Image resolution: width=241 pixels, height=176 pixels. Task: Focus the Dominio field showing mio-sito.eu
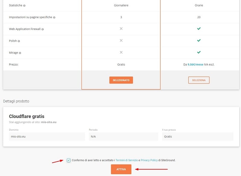[x=47, y=136]
